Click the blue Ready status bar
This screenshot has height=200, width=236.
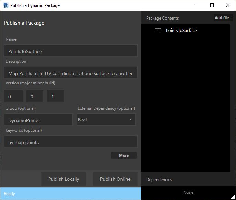pos(71,193)
